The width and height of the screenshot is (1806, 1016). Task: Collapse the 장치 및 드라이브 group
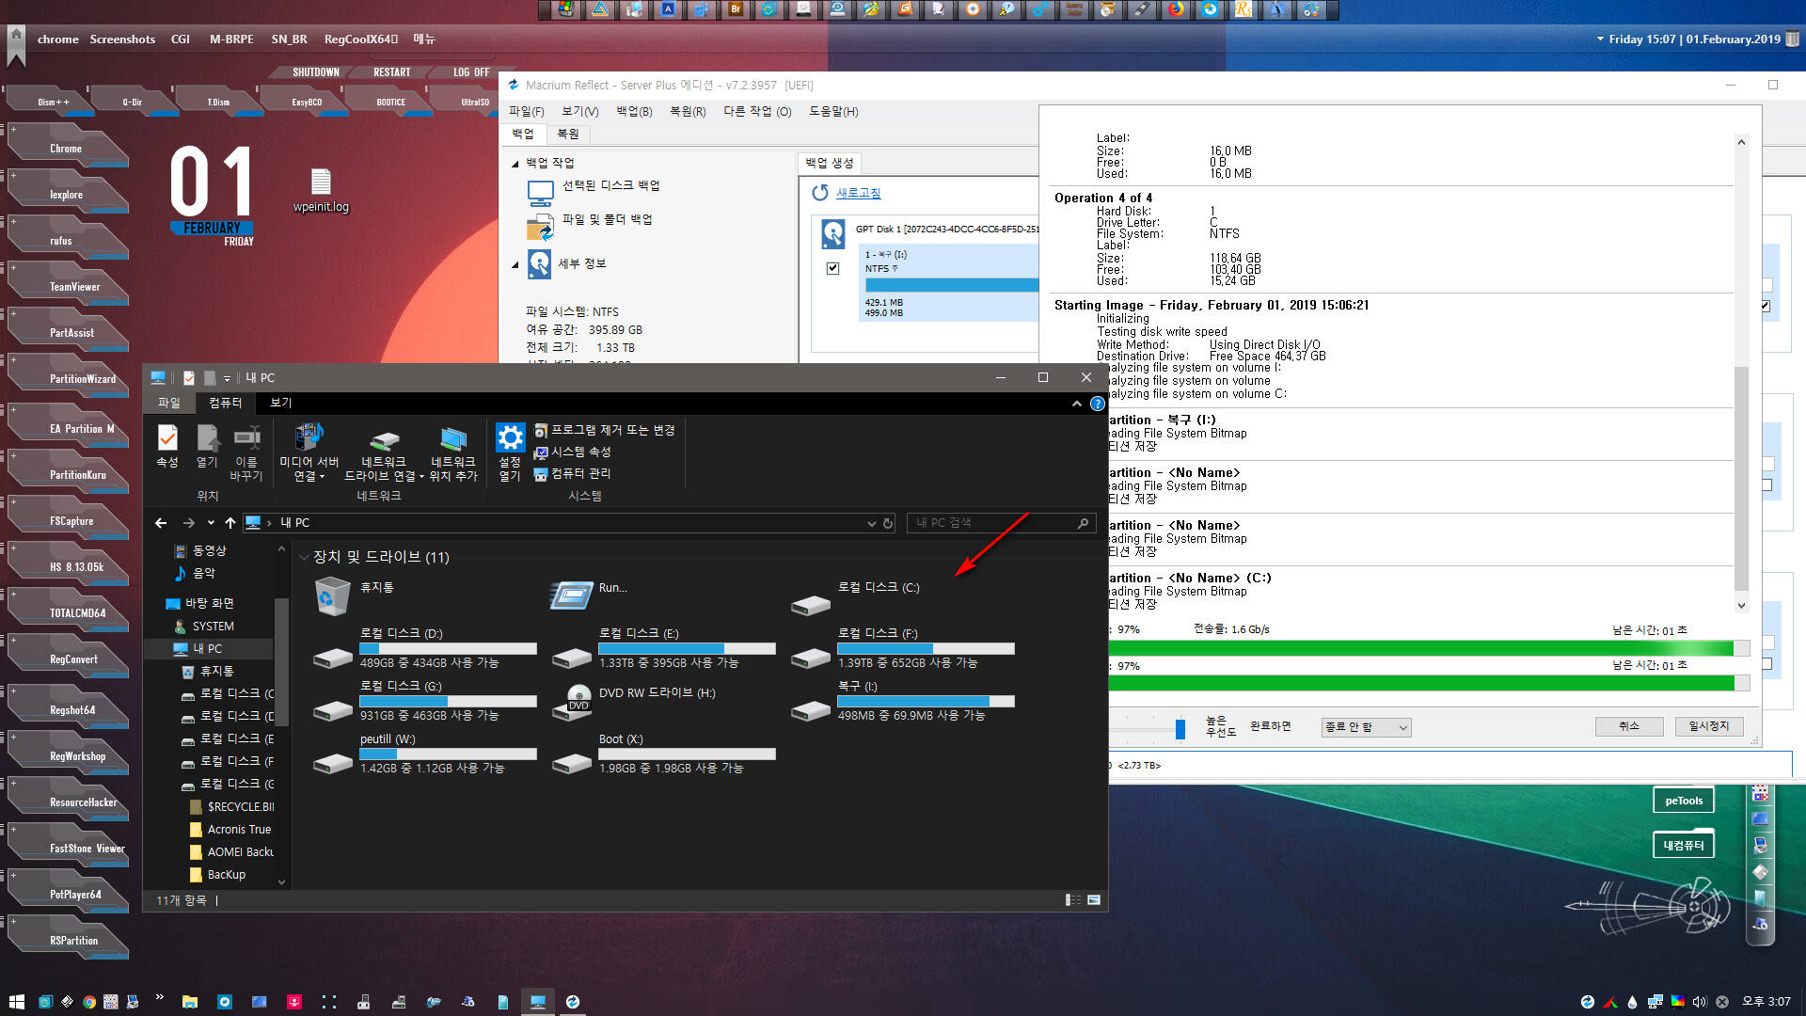304,557
